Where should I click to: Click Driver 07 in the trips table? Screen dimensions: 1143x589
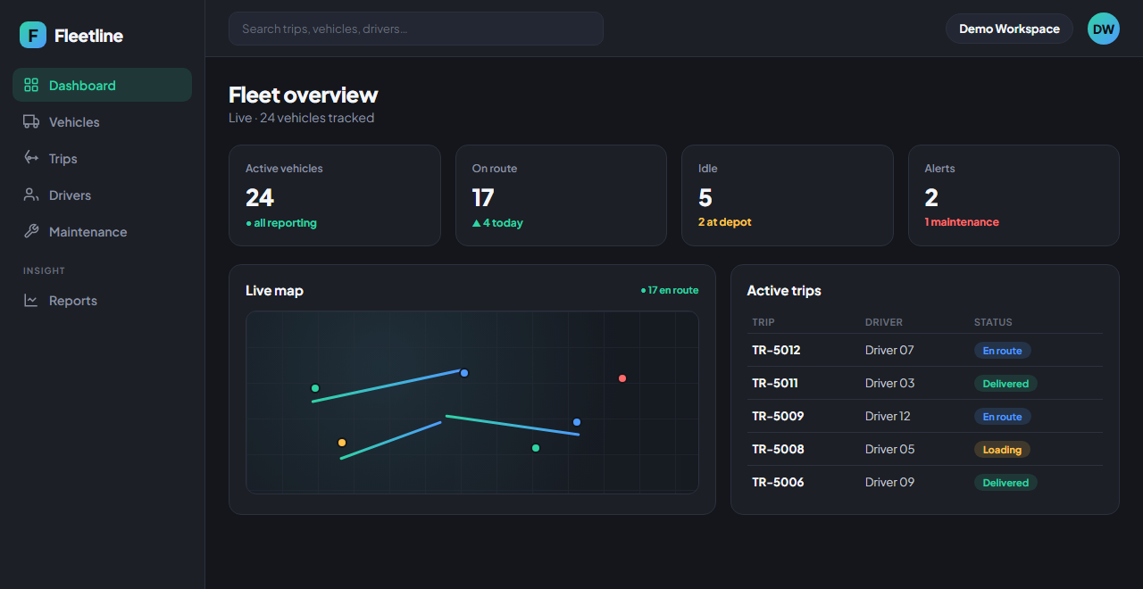tap(889, 350)
